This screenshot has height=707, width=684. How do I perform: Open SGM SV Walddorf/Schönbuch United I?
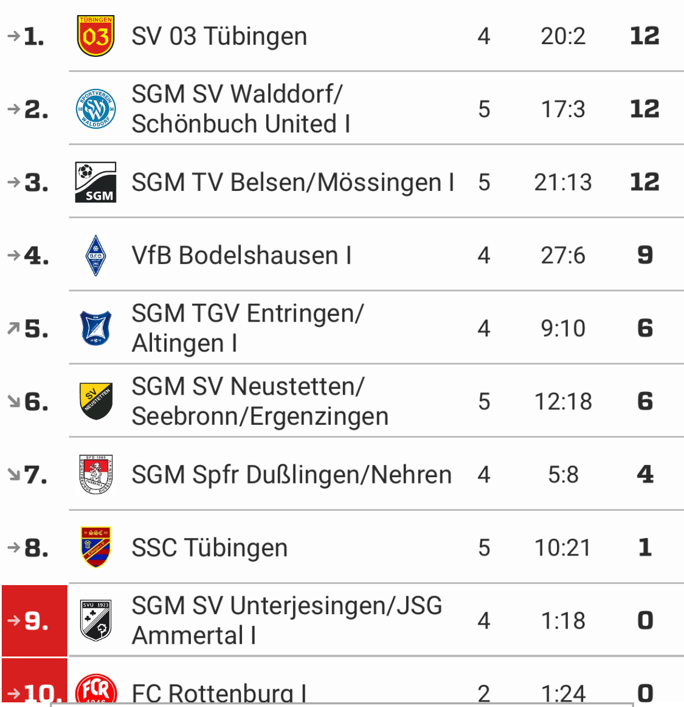tap(241, 109)
